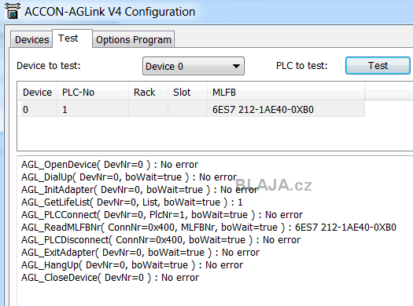Select the Device to test combo box

pyautogui.click(x=194, y=66)
